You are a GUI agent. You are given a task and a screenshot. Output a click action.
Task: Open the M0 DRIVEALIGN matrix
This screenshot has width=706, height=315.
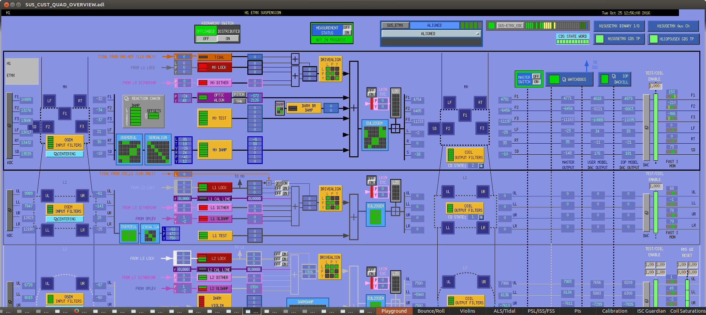pos(330,69)
